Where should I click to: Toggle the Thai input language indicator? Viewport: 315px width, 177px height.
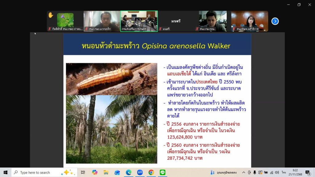point(284,172)
